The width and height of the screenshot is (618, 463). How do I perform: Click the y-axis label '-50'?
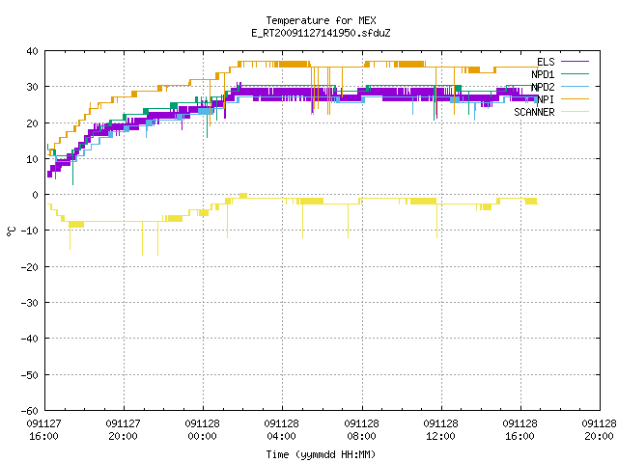(30, 375)
